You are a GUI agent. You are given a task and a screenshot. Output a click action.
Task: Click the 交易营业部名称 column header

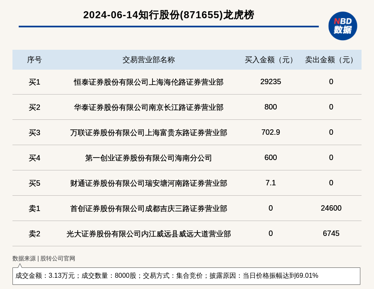149,60
